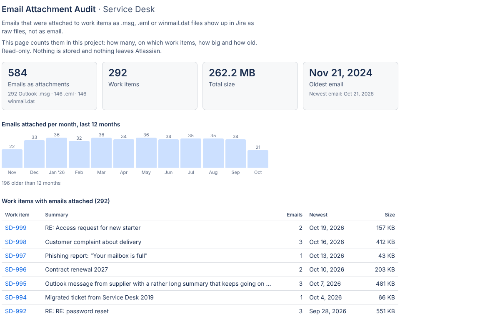This screenshot has width=500, height=317.
Task: Click the "Sep 28, 2026" date cell
Action: coord(327,311)
